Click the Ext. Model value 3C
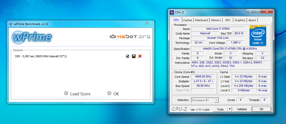 (231, 58)
